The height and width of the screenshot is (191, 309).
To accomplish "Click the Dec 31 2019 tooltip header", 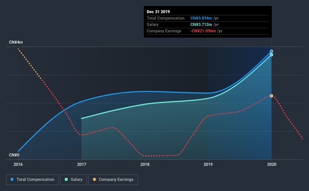I will (x=158, y=12).
